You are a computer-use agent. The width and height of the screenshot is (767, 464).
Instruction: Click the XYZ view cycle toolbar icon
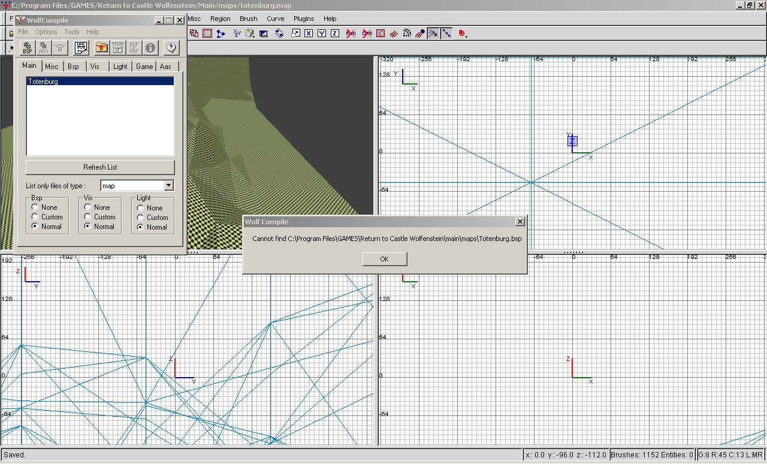pyautogui.click(x=237, y=34)
